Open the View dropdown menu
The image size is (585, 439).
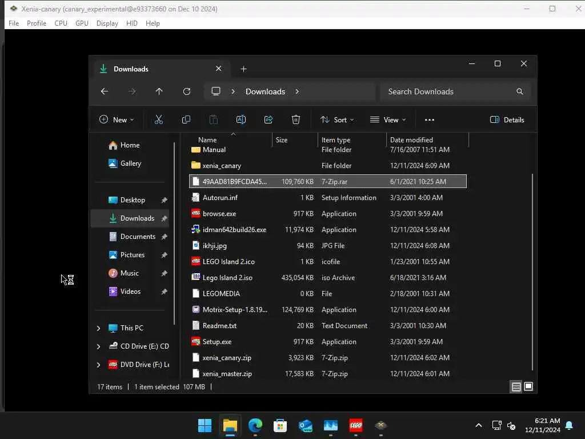click(x=388, y=120)
